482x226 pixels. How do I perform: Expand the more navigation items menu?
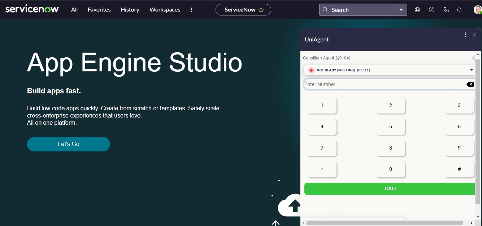click(192, 10)
